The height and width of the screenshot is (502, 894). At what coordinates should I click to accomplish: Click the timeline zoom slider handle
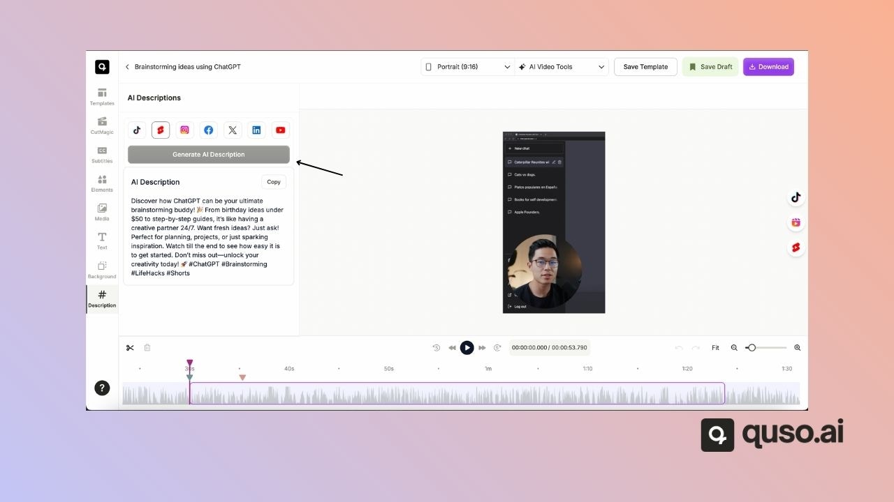tap(752, 347)
